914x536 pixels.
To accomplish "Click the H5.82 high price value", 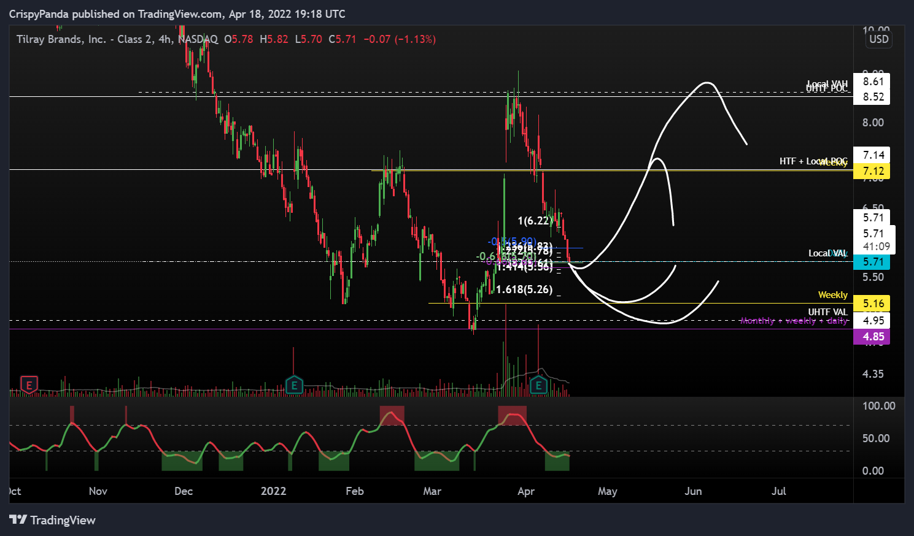I will click(x=274, y=39).
